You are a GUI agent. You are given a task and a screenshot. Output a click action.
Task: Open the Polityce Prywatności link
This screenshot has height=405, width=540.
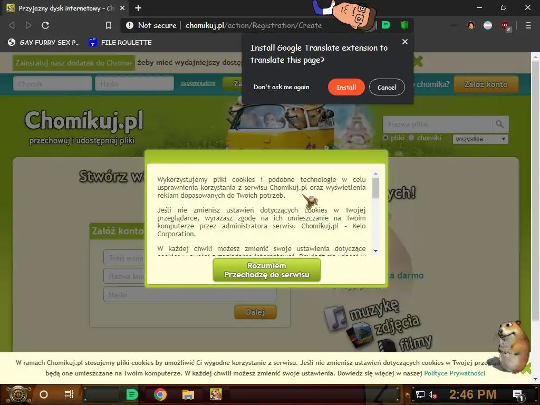[455, 373]
